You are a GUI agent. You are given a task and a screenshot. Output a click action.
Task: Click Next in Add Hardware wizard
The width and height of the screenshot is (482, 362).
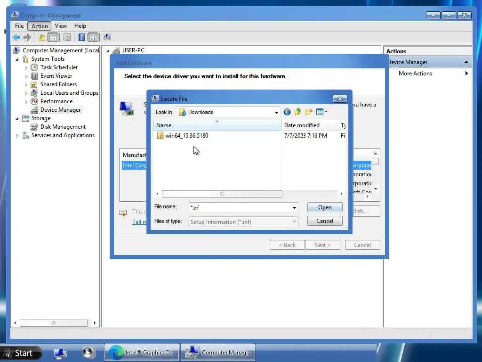[322, 245]
